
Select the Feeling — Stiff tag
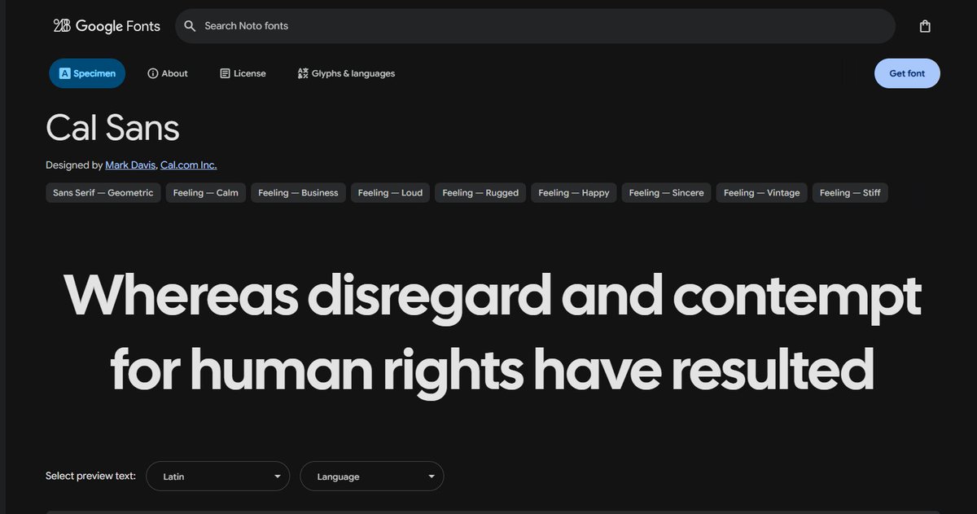[850, 193]
